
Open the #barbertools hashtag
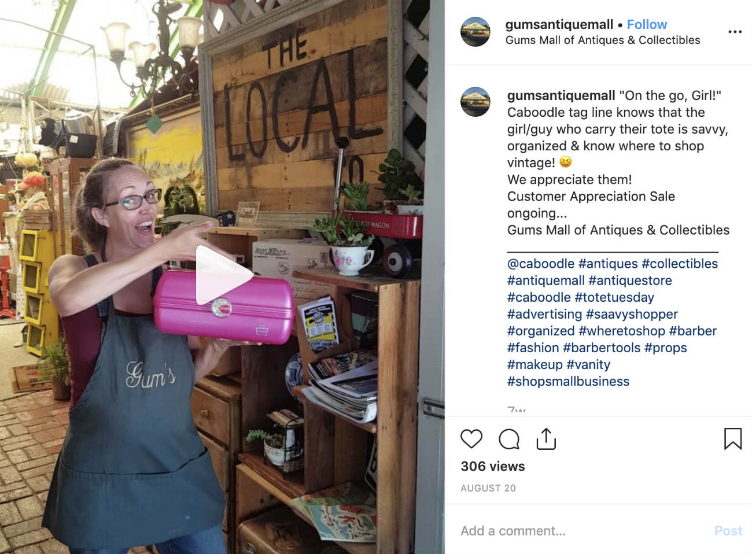pos(602,348)
